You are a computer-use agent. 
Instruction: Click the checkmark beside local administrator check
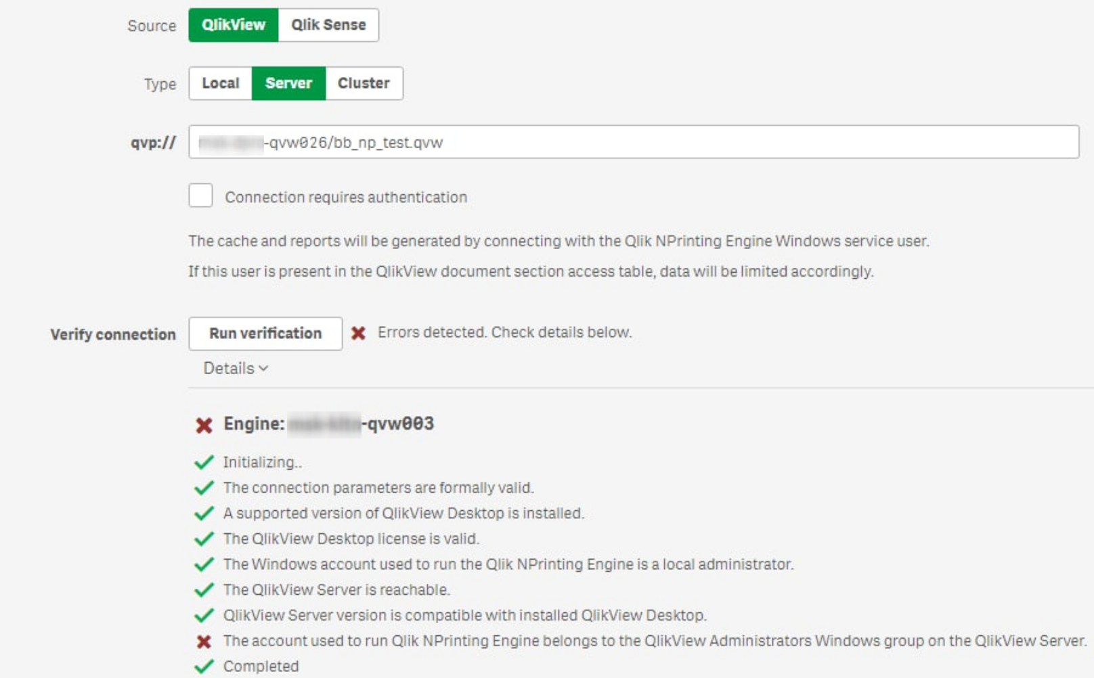coord(204,564)
